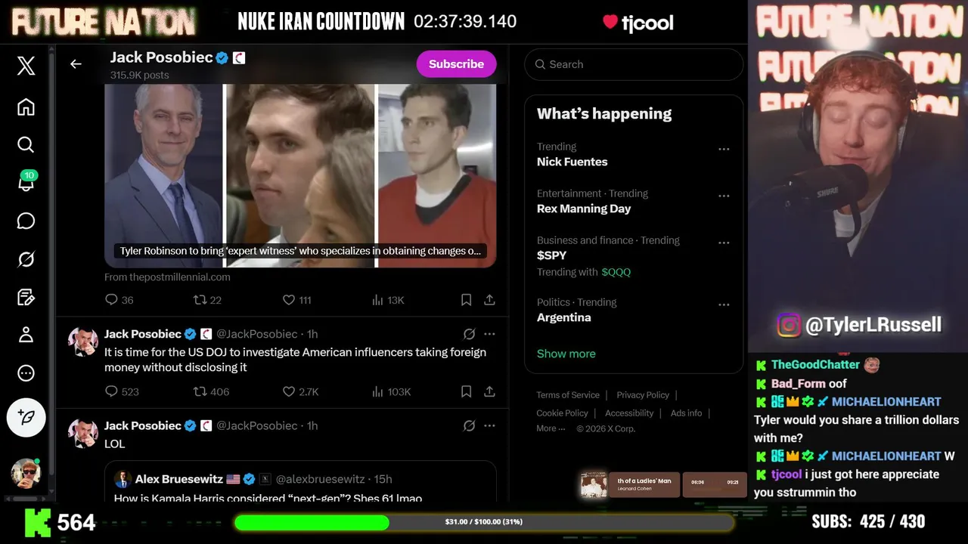Open Bad_Form username in chat
This screenshot has width=968, height=544.
[x=798, y=384]
